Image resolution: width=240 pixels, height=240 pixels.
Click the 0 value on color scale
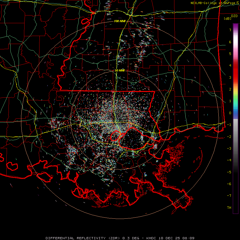pyautogui.click(x=230, y=113)
